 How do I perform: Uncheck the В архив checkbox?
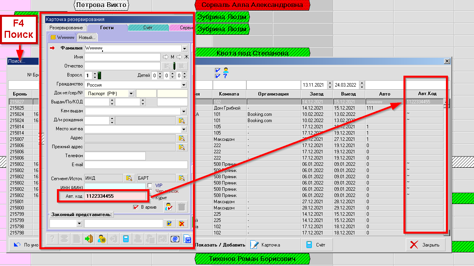[136, 207]
